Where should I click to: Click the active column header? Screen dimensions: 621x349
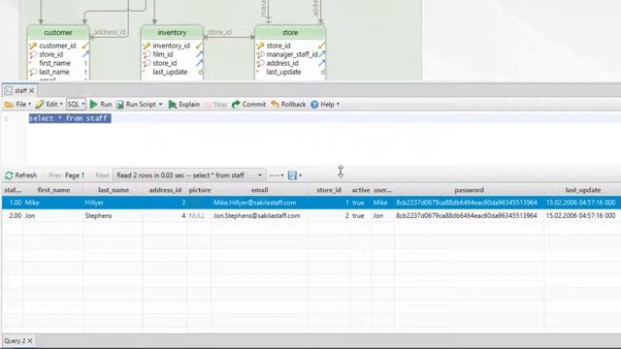(x=360, y=190)
